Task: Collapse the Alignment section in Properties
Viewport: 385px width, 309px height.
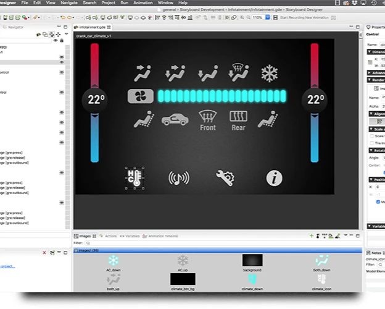Action: click(x=371, y=114)
